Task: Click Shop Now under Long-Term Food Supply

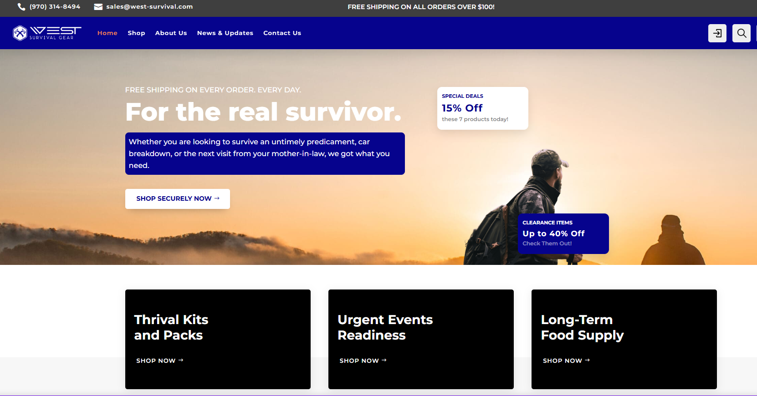Action: tap(566, 360)
